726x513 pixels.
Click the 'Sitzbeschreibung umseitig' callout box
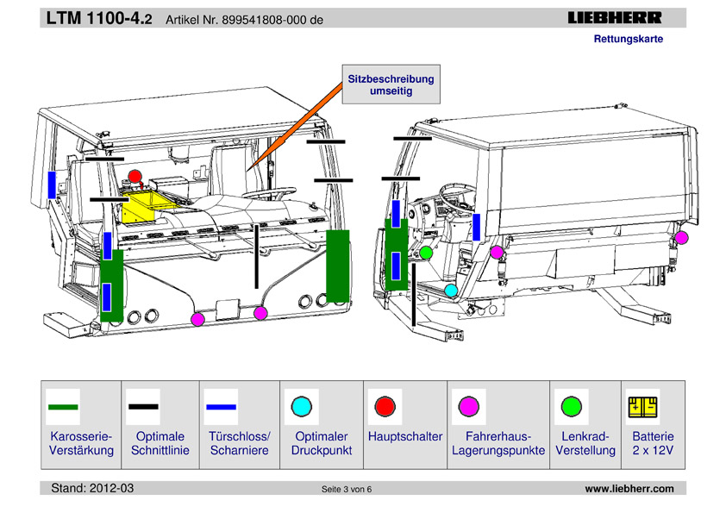coord(391,84)
